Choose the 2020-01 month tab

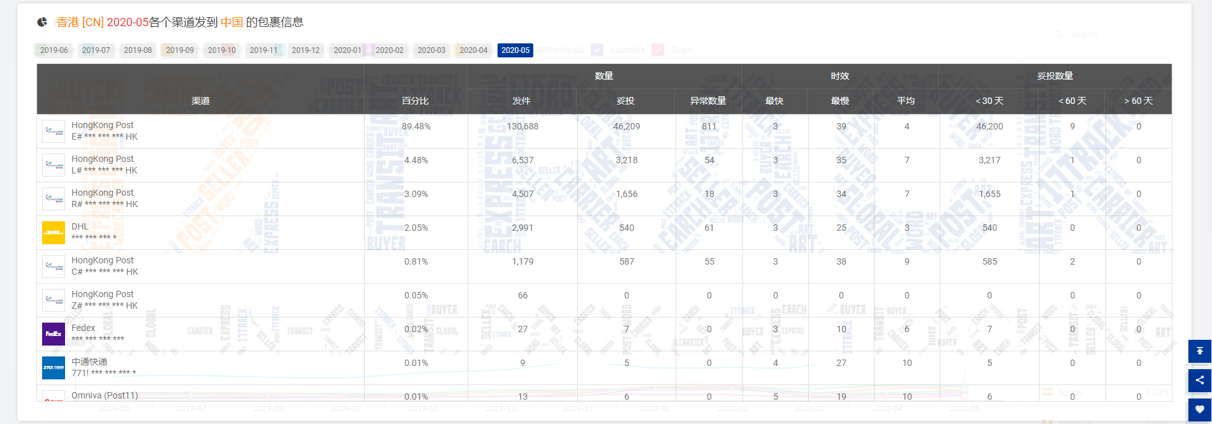pos(348,50)
